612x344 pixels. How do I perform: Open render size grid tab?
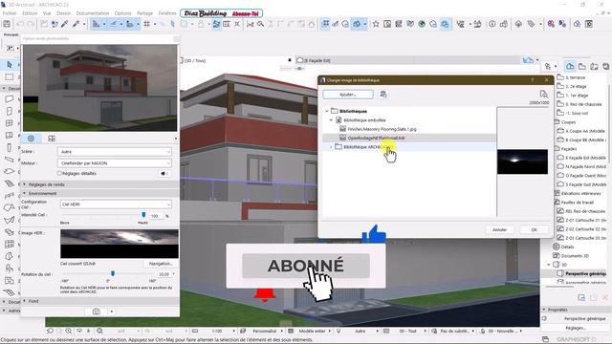pyautogui.click(x=52, y=139)
